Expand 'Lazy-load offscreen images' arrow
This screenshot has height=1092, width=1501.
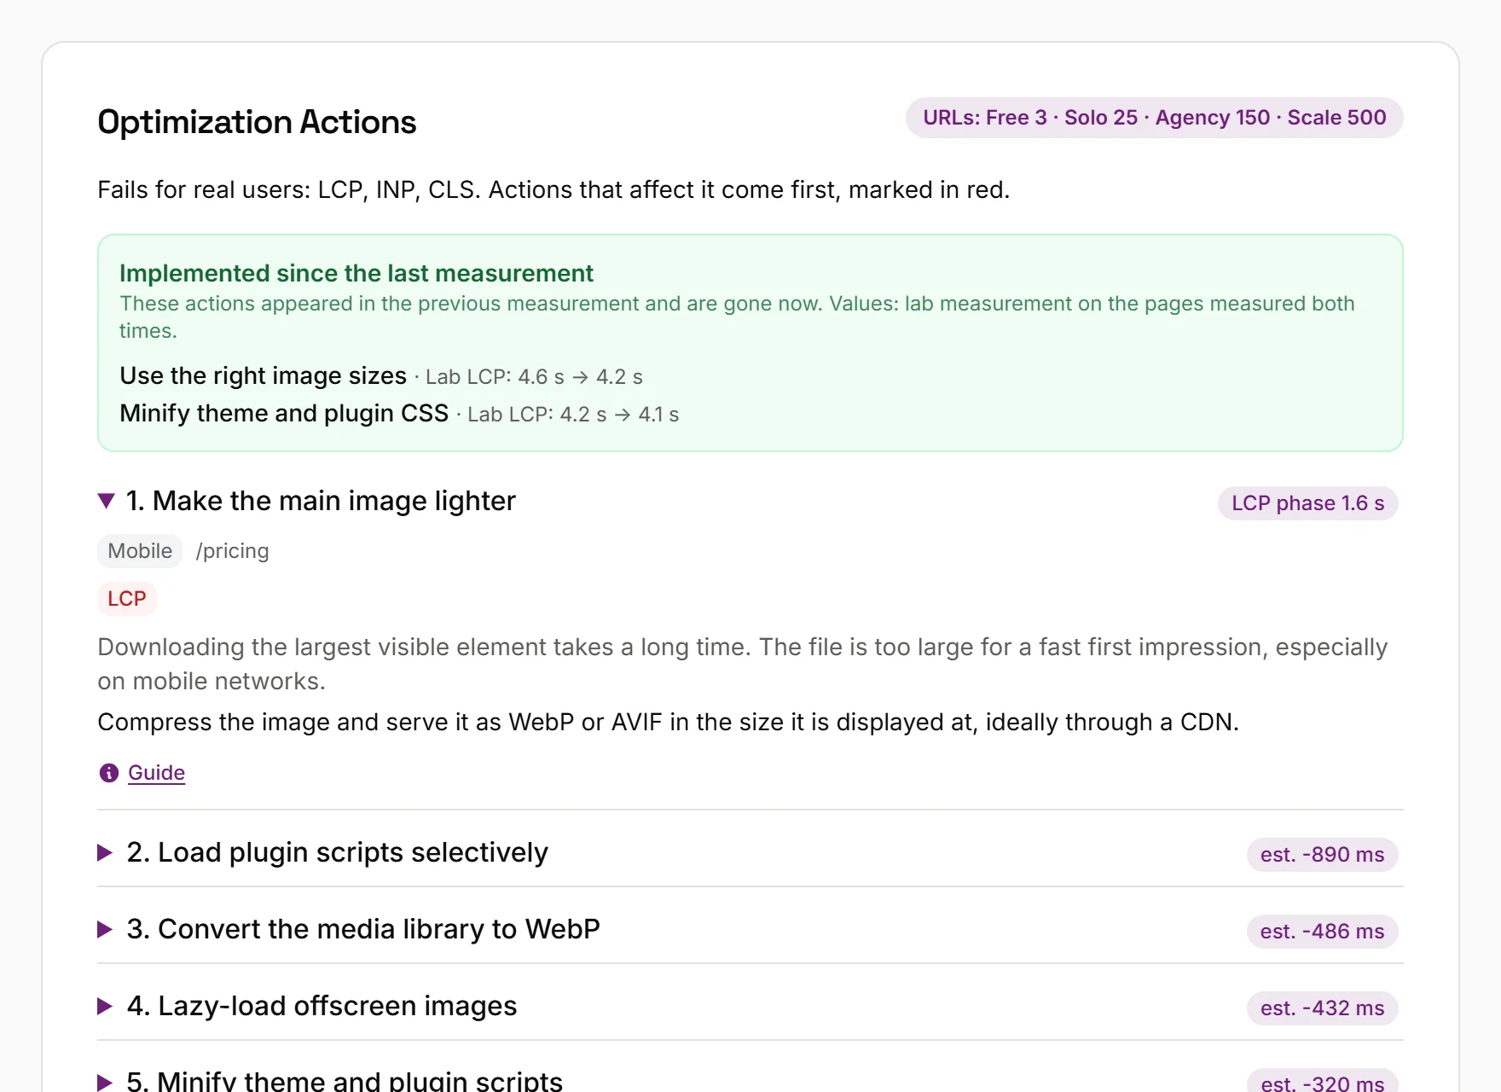click(x=105, y=1006)
